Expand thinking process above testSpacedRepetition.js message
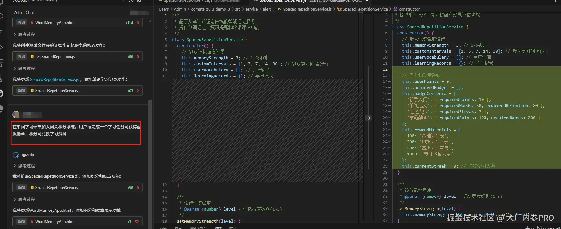 pyautogui.click(x=24, y=34)
